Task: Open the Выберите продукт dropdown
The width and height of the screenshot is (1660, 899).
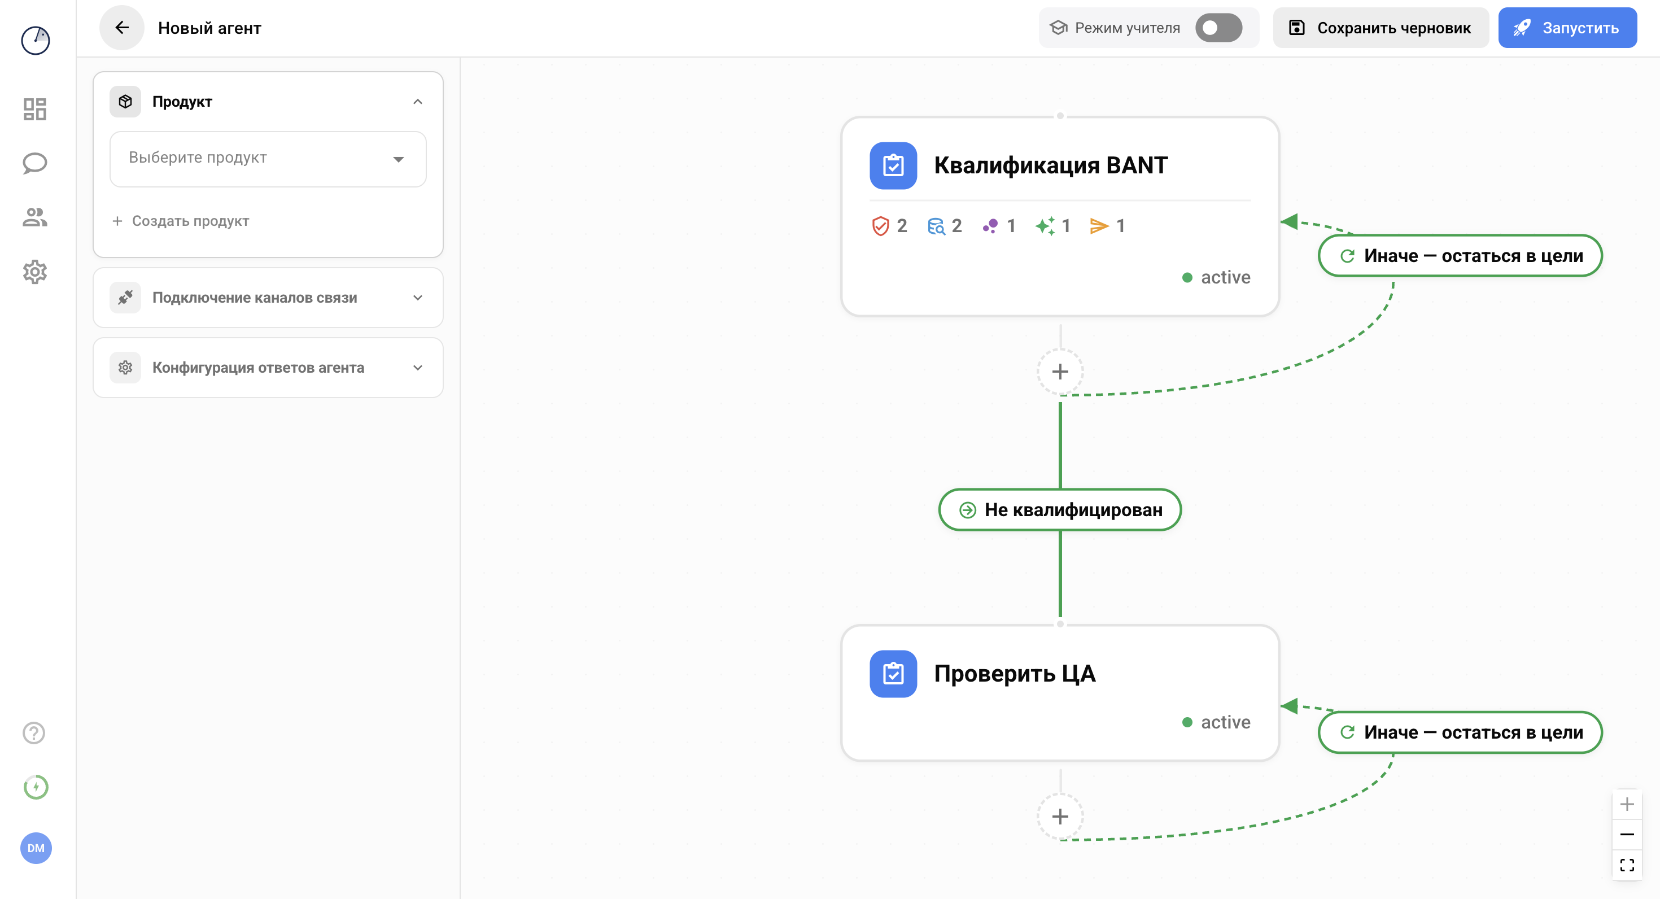Action: [268, 159]
